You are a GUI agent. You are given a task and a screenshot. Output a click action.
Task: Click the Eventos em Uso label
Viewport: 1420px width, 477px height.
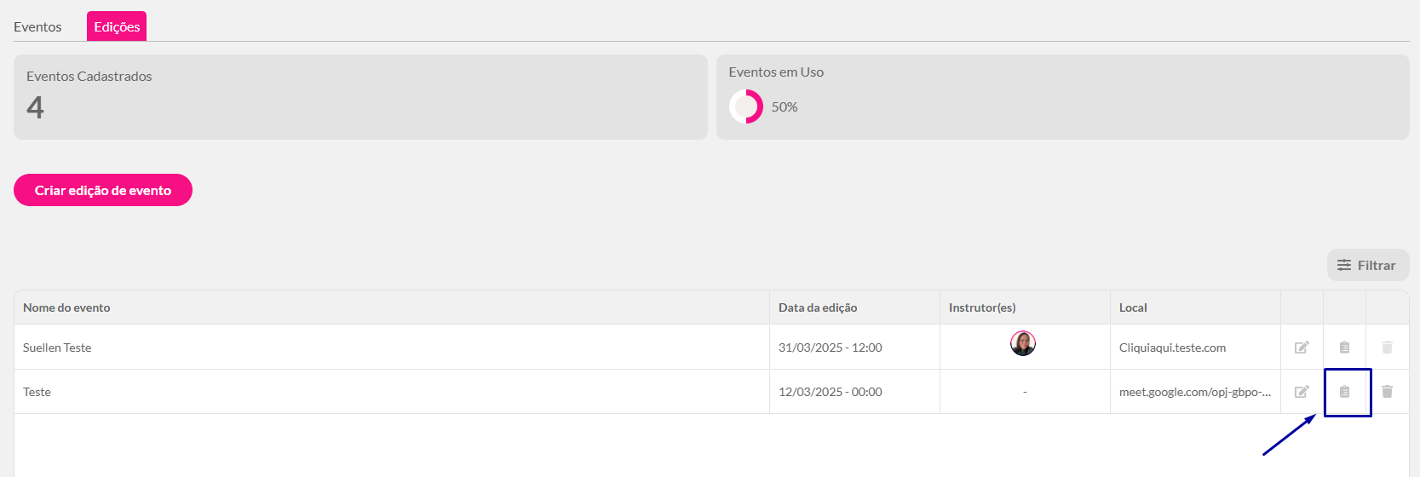pyautogui.click(x=776, y=72)
